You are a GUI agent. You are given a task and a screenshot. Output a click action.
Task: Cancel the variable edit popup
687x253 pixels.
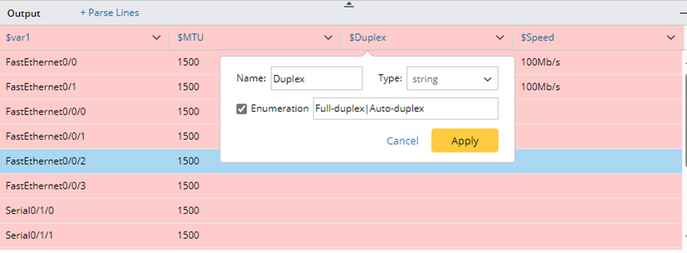tap(402, 141)
